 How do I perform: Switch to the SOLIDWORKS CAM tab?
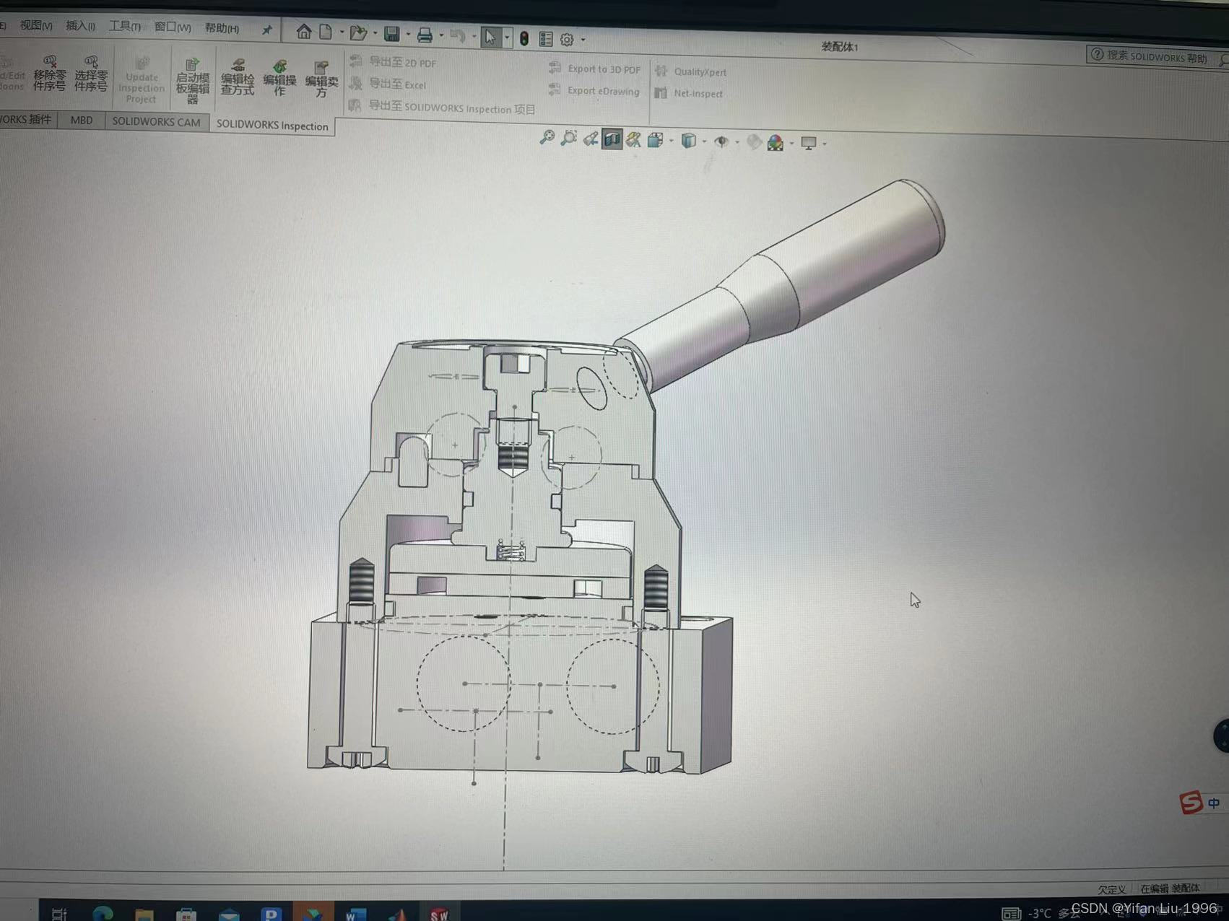[156, 122]
